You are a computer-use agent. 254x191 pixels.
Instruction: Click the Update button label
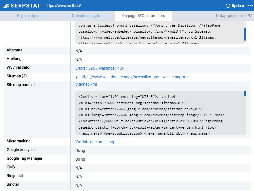click(238, 6)
